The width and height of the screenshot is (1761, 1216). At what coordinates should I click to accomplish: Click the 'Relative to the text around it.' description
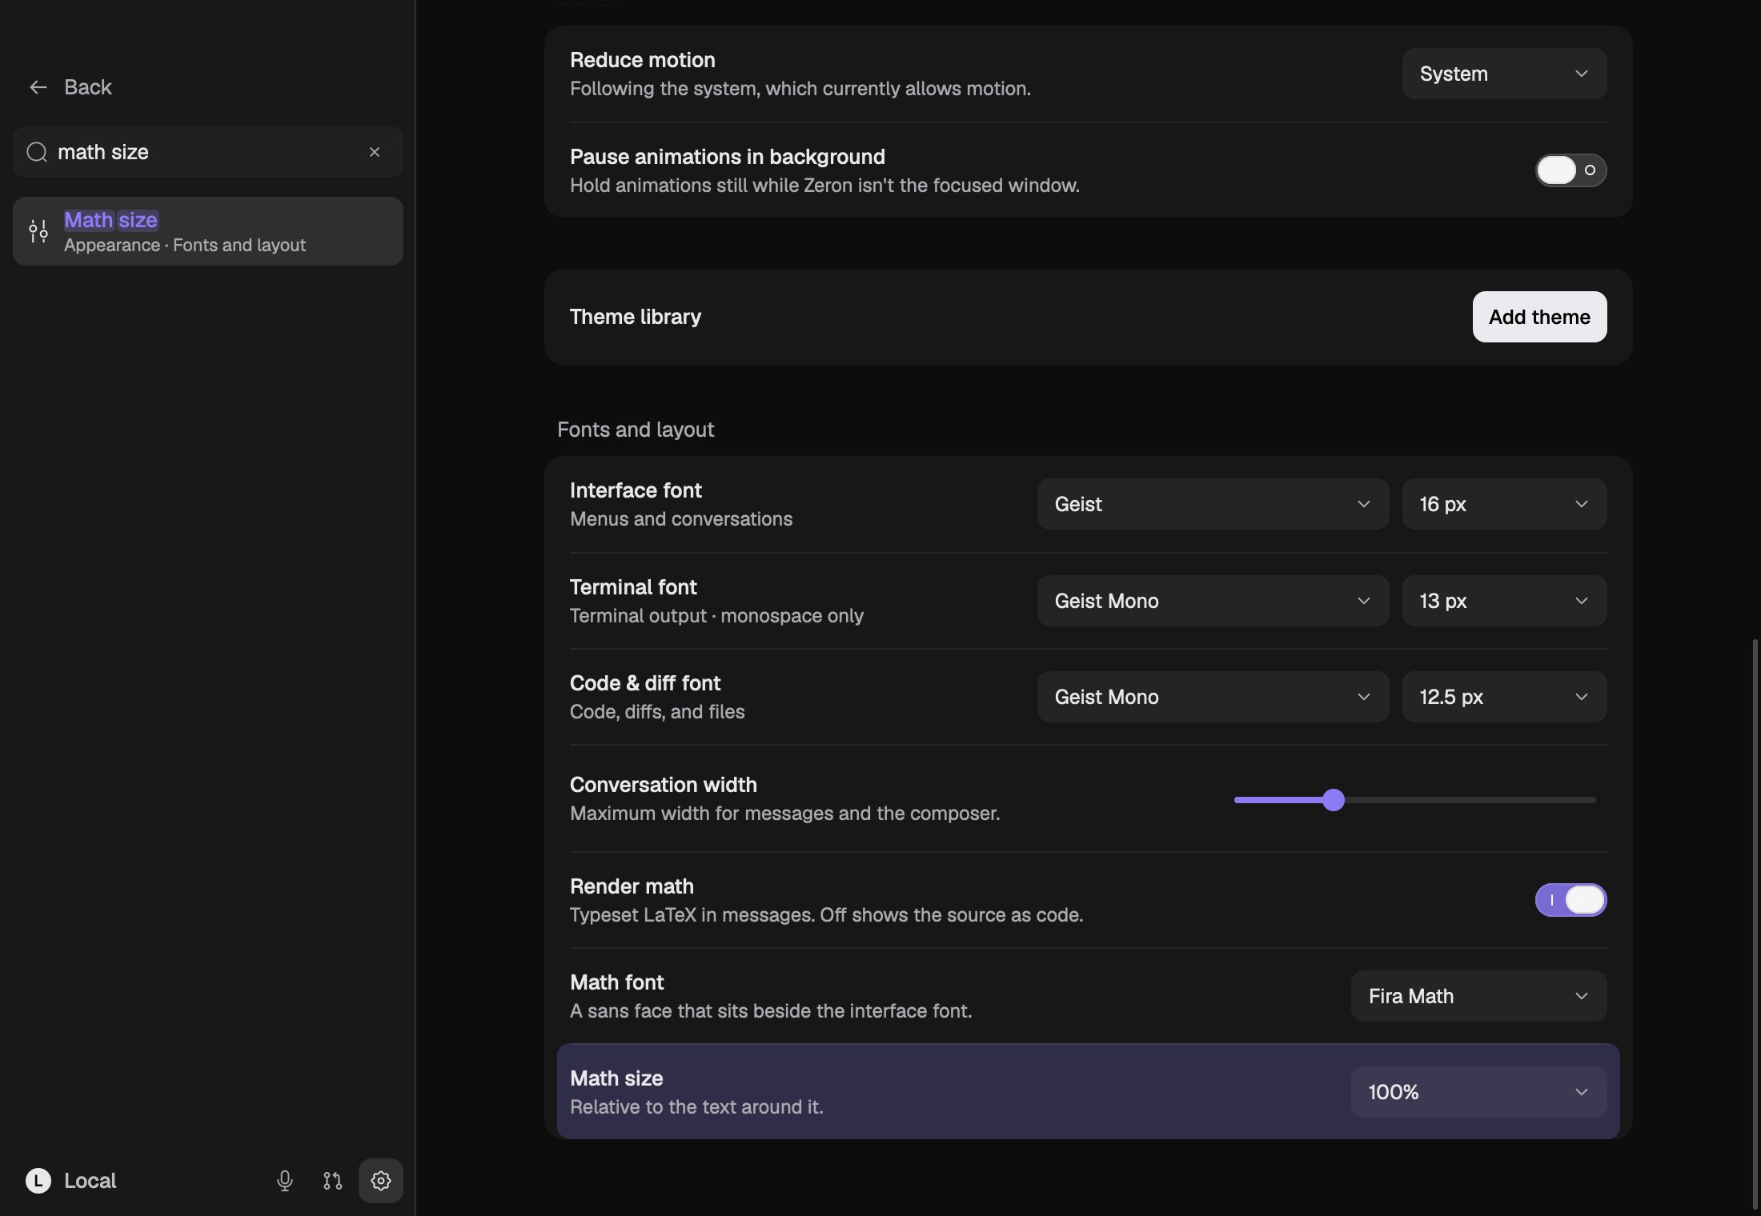[696, 1107]
